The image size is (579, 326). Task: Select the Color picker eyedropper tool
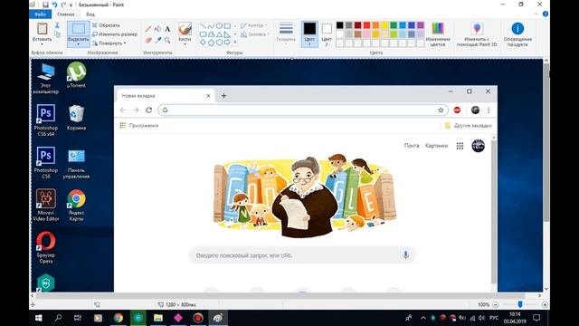pyautogui.click(x=158, y=40)
